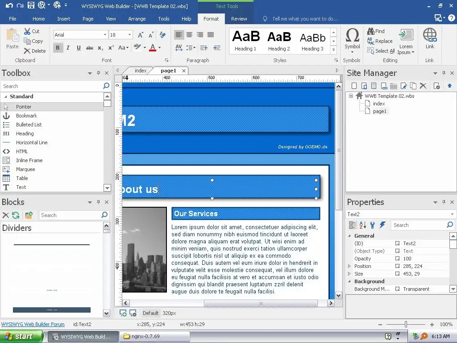
Task: Click the Windows start button
Action: (x=21, y=336)
